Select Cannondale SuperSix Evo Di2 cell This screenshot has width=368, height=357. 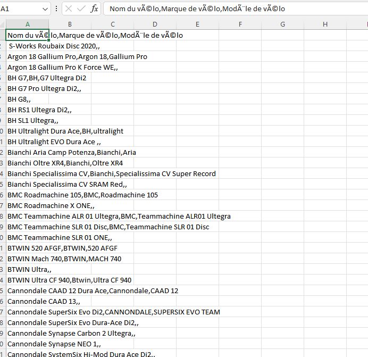(28, 312)
